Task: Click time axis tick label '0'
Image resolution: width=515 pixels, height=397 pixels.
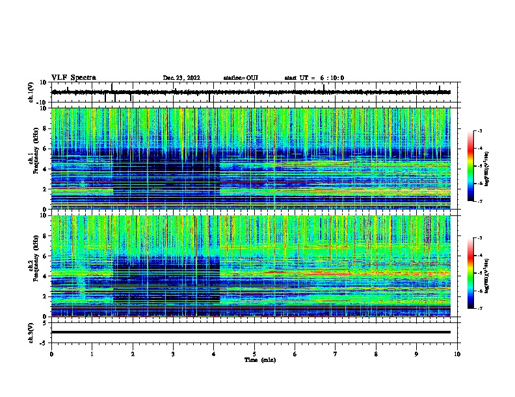Action: tap(51, 354)
